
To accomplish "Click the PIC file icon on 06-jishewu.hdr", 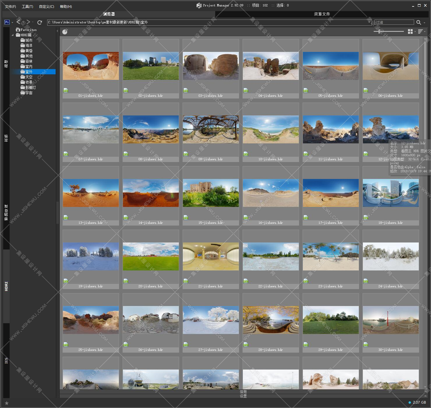I will point(366,91).
